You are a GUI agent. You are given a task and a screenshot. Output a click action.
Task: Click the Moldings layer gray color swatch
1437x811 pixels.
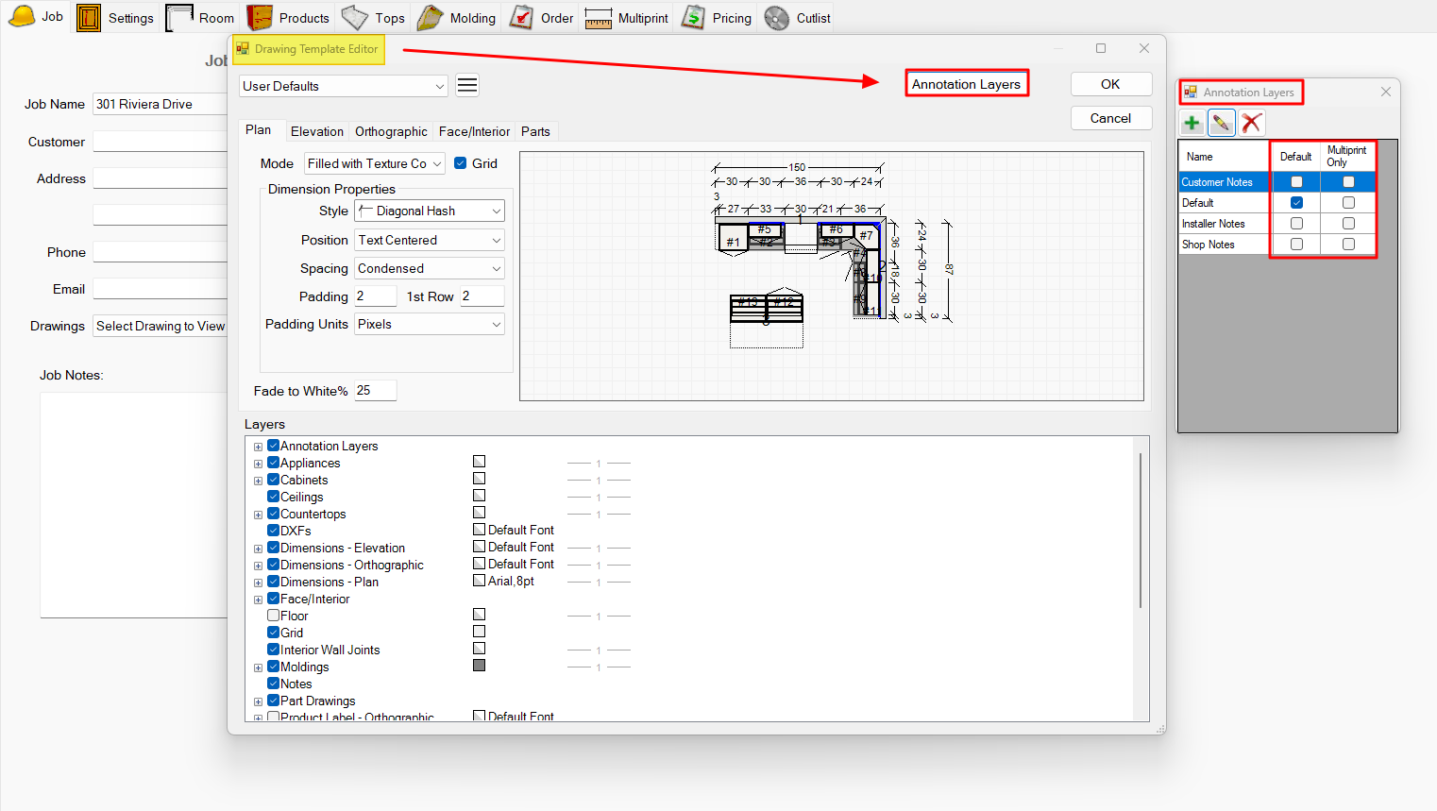pos(480,666)
